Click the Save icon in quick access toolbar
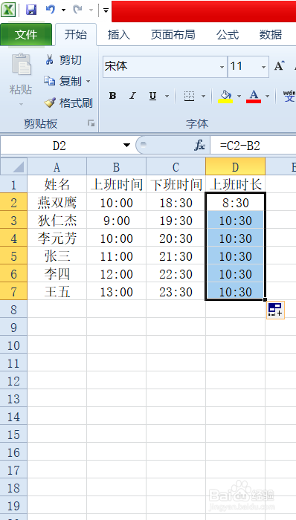 point(31,10)
